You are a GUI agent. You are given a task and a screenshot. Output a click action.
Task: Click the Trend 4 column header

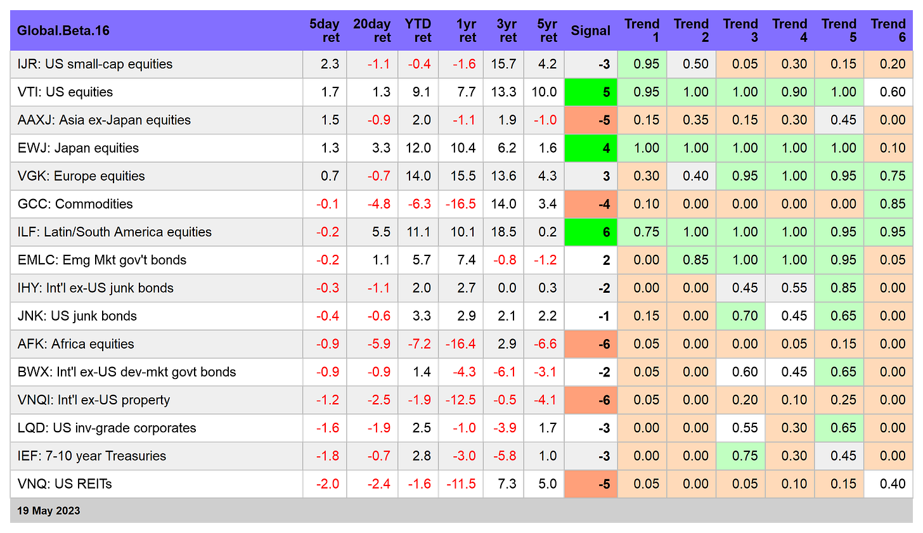[x=790, y=30]
